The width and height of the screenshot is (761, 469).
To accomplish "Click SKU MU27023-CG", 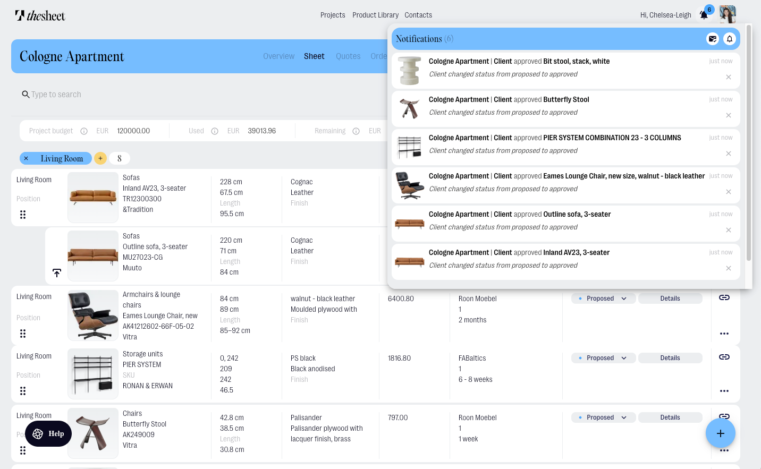I will coord(143,257).
